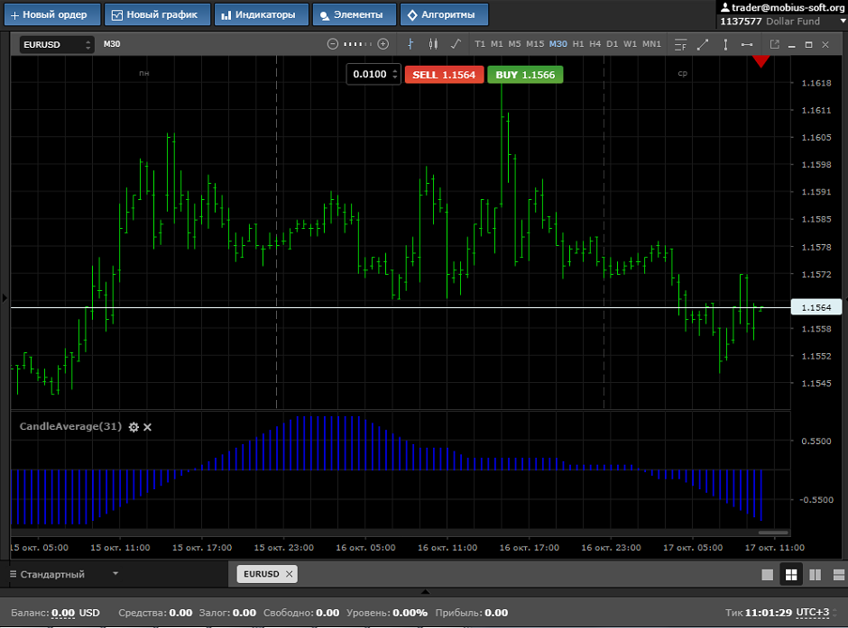
Task: Switch to stacked rows layout
Action: [839, 575]
